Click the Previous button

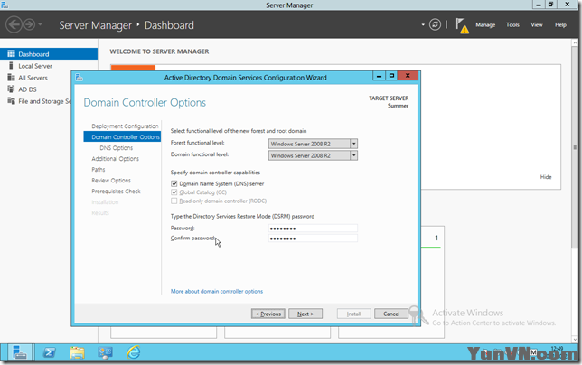pos(268,314)
